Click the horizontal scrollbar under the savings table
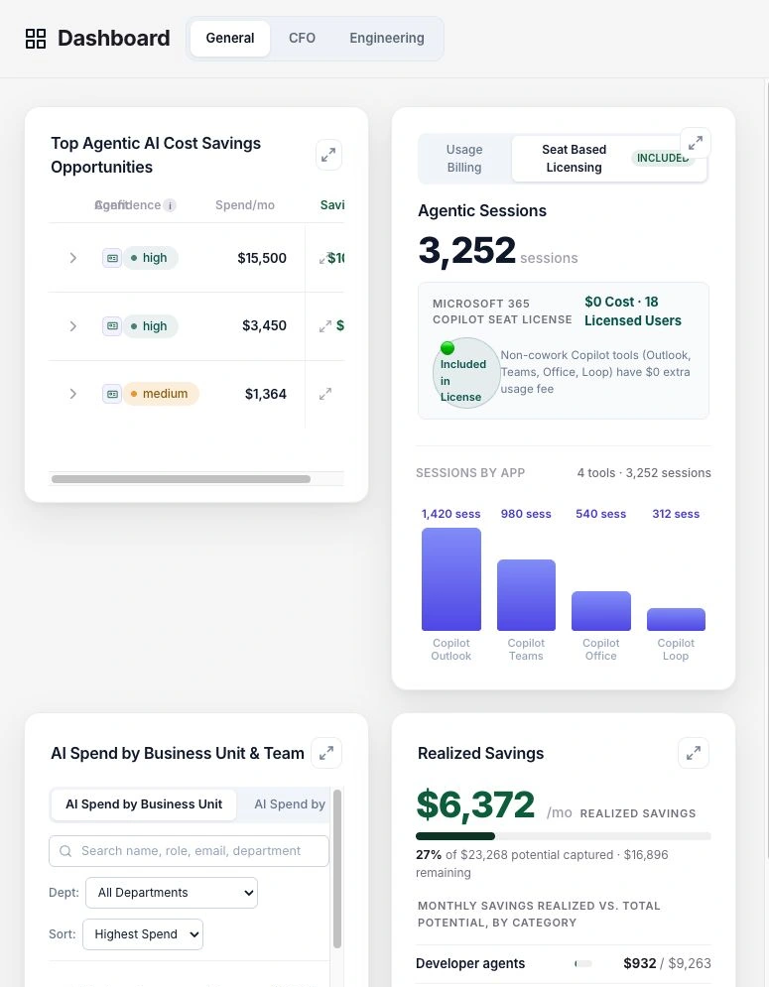769x987 pixels. (181, 479)
